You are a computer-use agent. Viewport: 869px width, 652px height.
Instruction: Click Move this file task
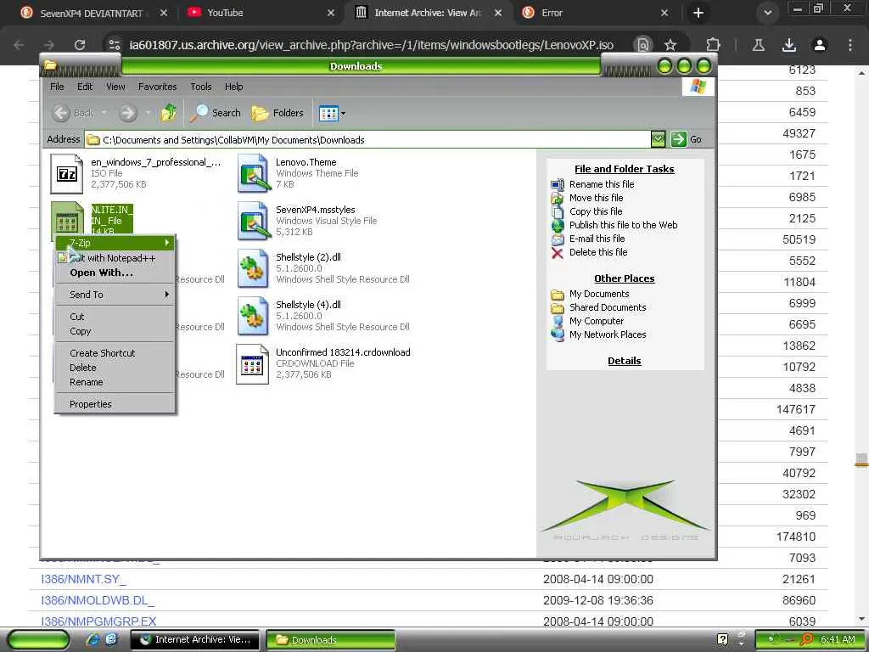click(x=597, y=198)
